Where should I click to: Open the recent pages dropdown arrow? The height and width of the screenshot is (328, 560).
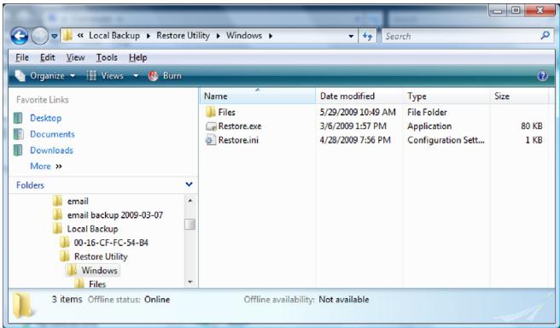[x=55, y=37]
